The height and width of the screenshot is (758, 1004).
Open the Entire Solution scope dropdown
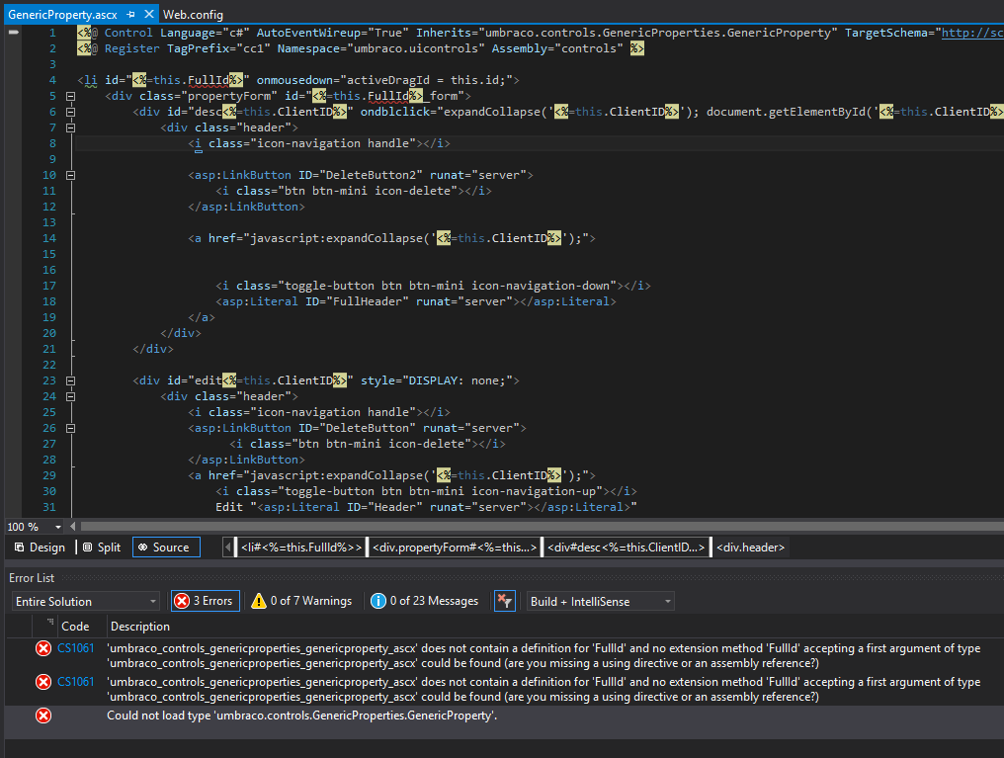tap(85, 601)
